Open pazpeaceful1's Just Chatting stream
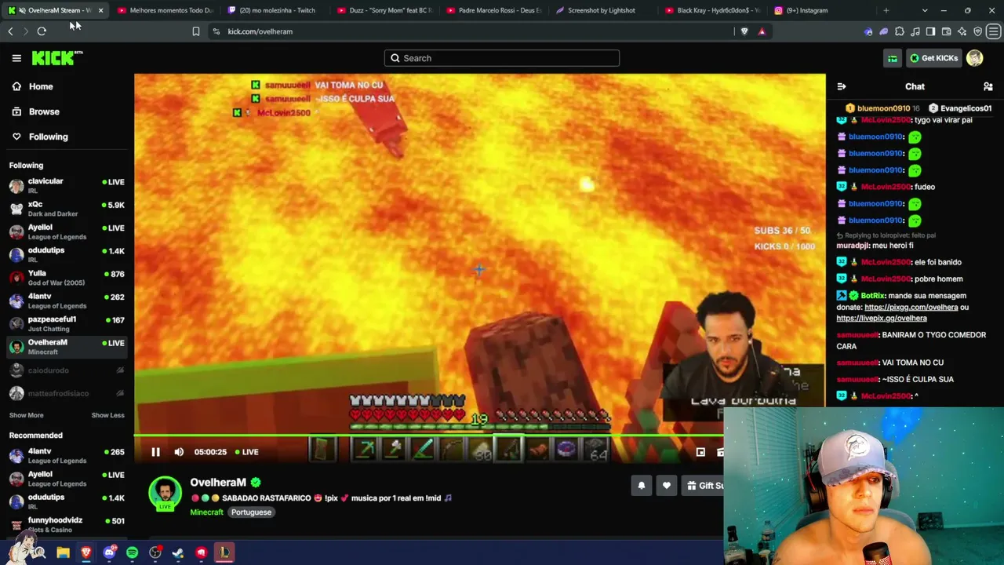The width and height of the screenshot is (1004, 565). (67, 323)
